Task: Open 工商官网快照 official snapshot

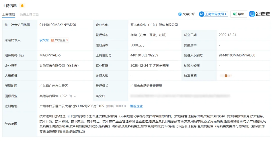Action: click(213, 14)
